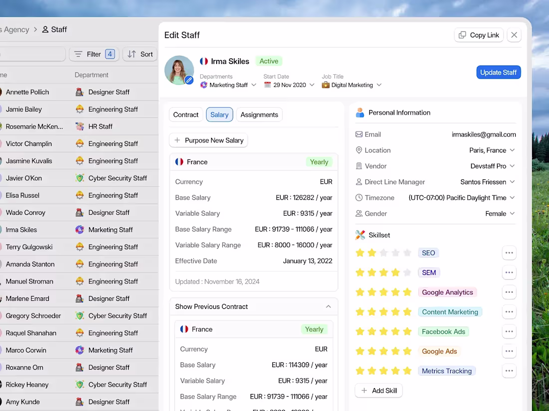Image resolution: width=549 pixels, height=411 pixels.
Task: Click the Skillset crossed-tools icon
Action: click(360, 235)
